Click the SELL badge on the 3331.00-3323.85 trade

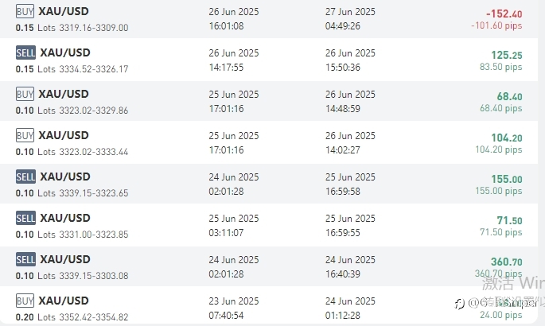(x=25, y=218)
